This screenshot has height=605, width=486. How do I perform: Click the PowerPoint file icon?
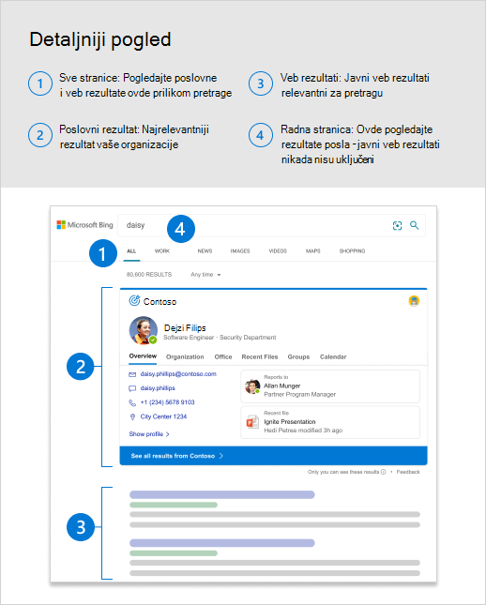252,422
